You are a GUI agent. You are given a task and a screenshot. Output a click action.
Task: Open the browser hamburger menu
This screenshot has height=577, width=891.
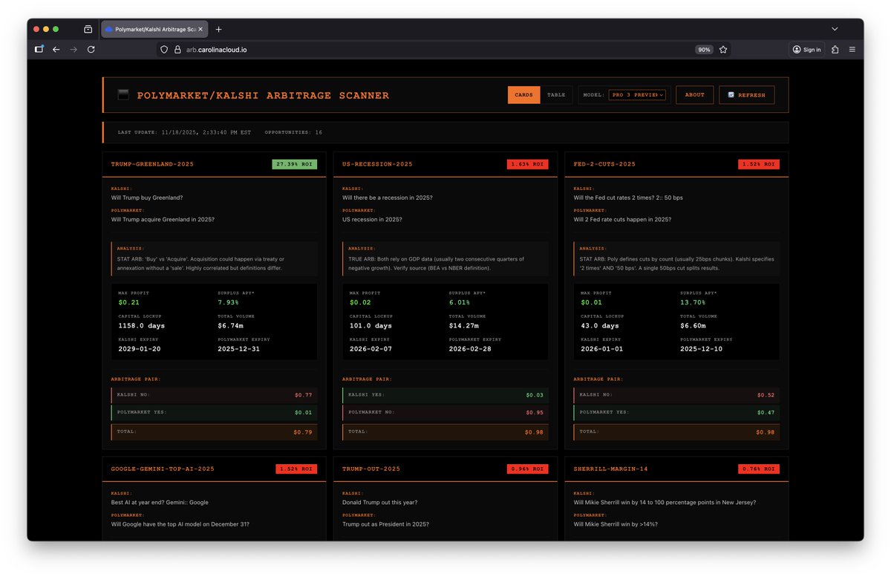[x=852, y=50]
